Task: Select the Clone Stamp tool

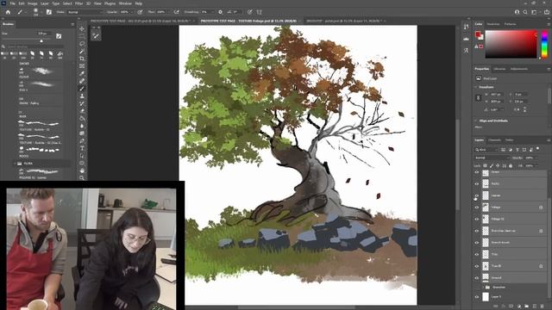Action: pos(82,96)
